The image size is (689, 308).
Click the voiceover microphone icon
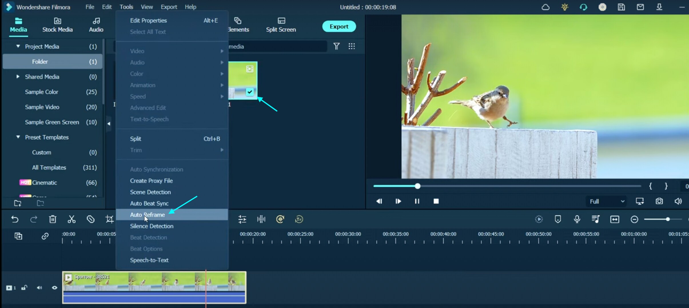577,219
